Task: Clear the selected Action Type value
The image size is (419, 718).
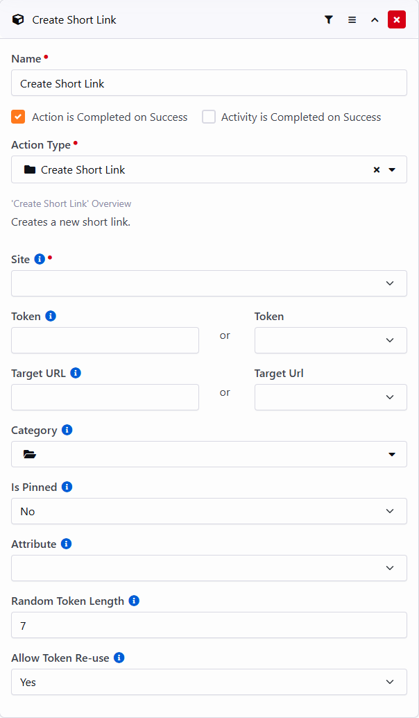Action: coord(377,169)
